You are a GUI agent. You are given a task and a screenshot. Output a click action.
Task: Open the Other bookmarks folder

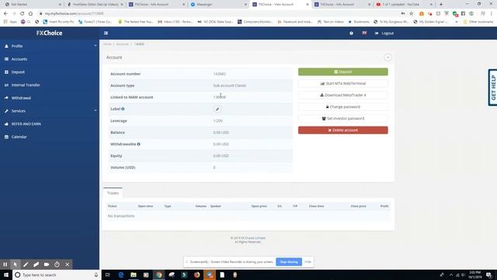(x=478, y=22)
